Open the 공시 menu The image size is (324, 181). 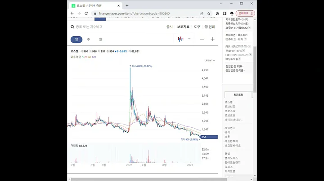coord(170,27)
